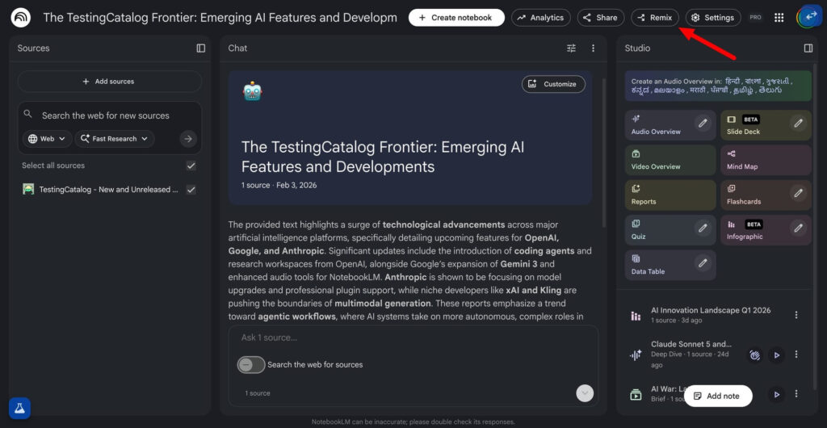
Task: Open the Settings menu
Action: click(x=712, y=18)
